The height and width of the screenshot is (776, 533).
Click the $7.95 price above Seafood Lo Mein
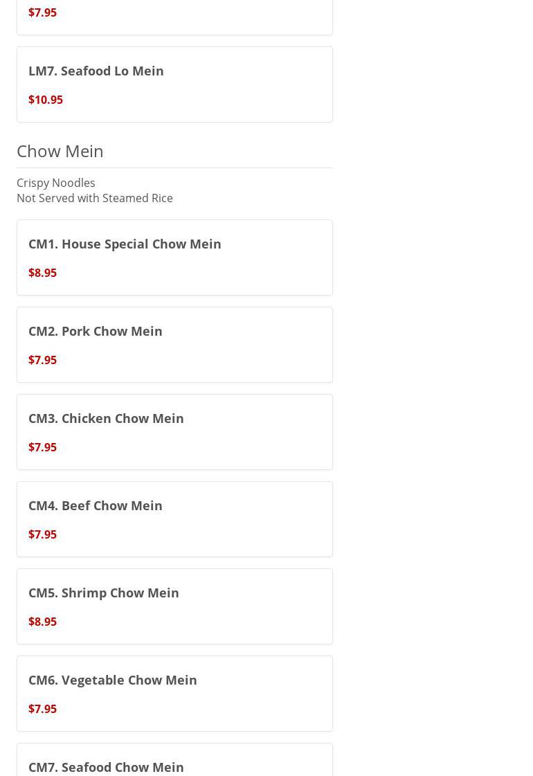coord(42,12)
